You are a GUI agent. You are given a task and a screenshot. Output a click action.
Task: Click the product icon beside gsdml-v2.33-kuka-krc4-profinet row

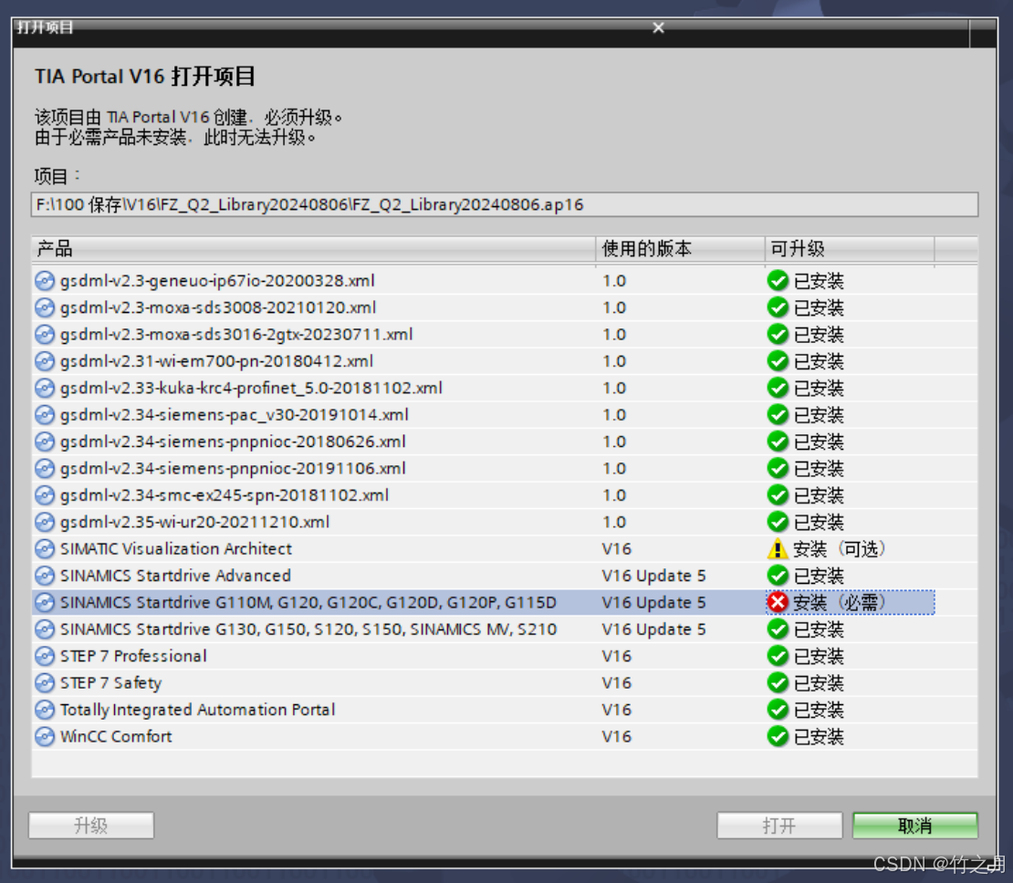pyautogui.click(x=45, y=389)
